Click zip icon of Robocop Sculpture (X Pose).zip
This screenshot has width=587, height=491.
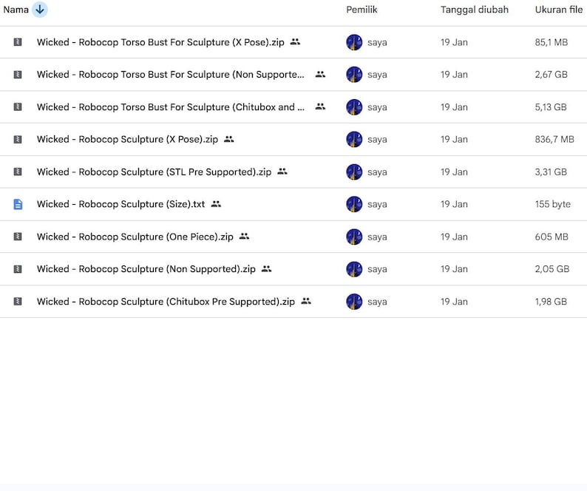pyautogui.click(x=18, y=139)
